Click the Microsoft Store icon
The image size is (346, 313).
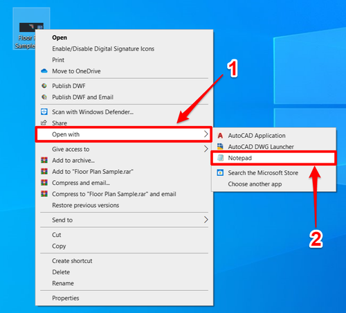(x=220, y=172)
